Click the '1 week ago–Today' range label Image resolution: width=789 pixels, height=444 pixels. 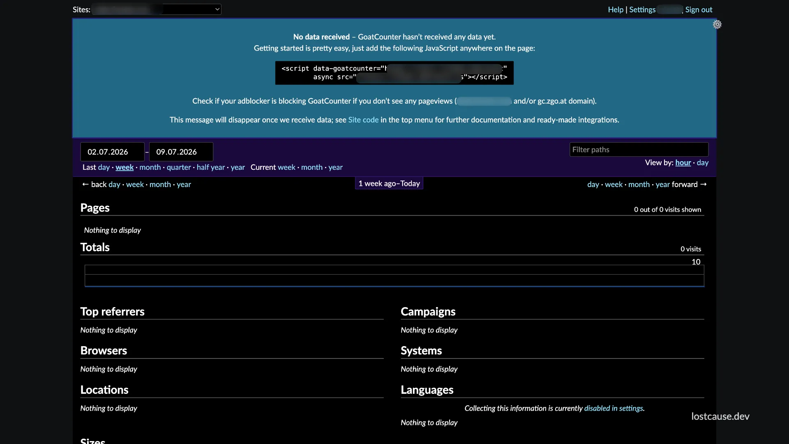coord(389,183)
